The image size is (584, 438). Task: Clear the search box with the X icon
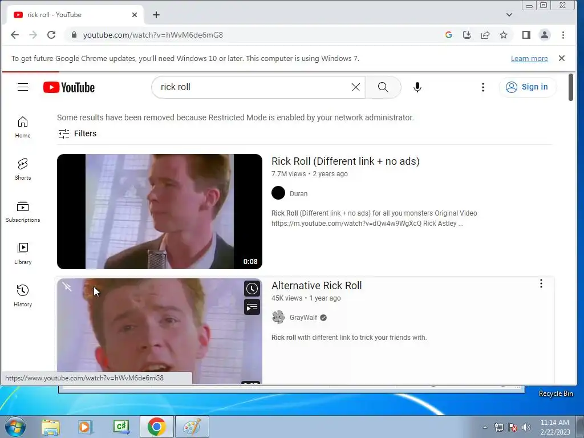click(x=356, y=87)
